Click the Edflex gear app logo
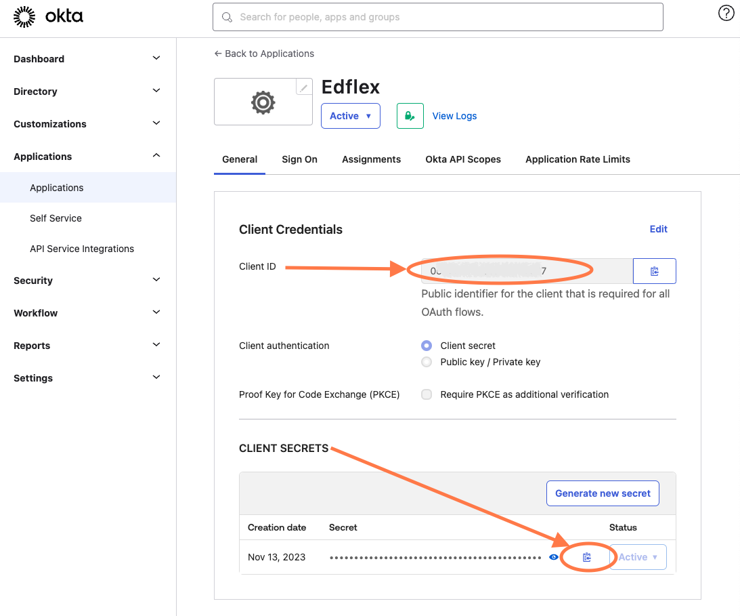Viewport: 740px width, 616px height. click(263, 102)
